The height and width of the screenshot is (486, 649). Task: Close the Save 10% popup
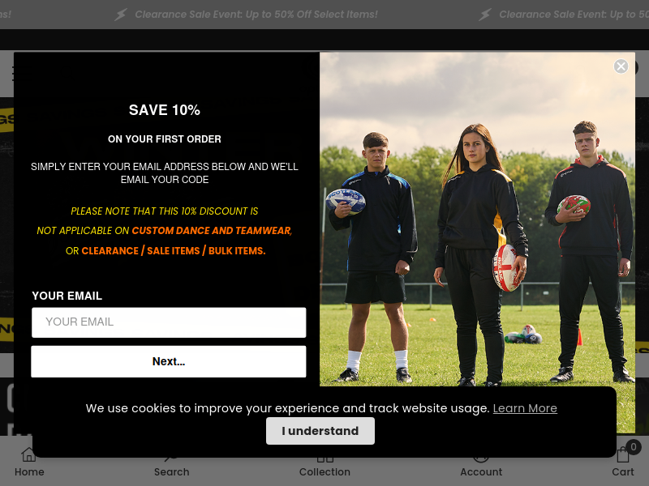tap(621, 66)
